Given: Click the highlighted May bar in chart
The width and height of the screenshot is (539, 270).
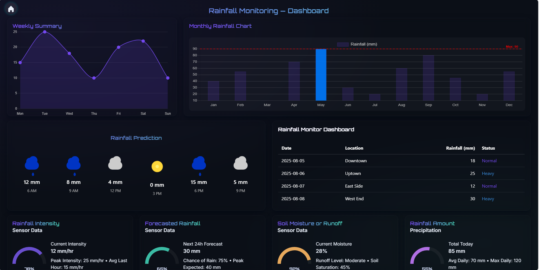Looking at the screenshot, I should pos(321,75).
